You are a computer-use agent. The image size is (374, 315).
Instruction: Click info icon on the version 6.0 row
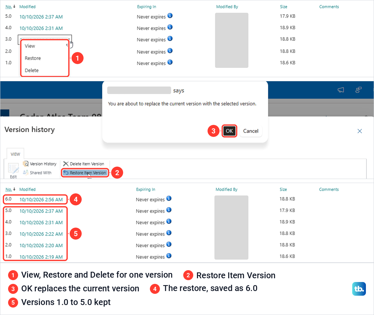(x=169, y=198)
